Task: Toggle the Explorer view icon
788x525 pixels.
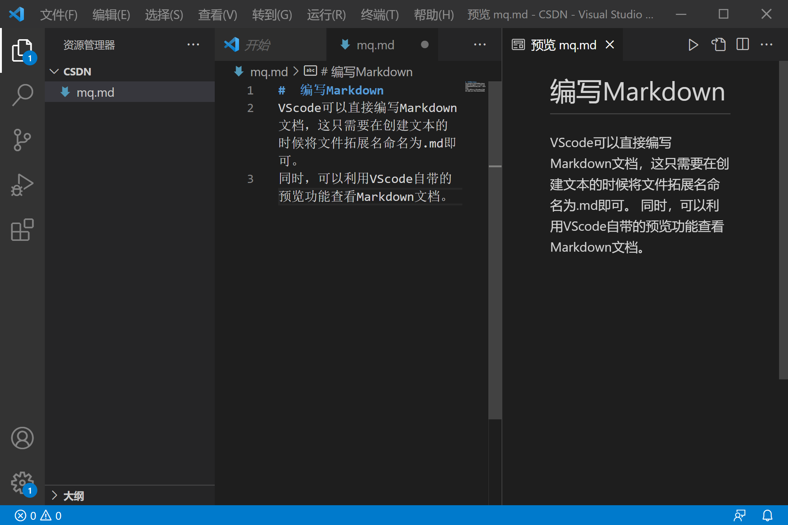Action: (x=22, y=50)
